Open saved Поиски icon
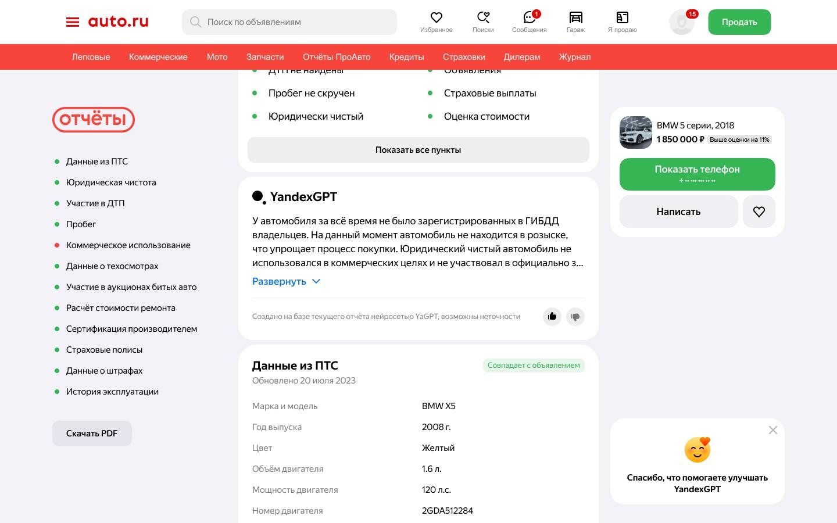 tap(483, 17)
